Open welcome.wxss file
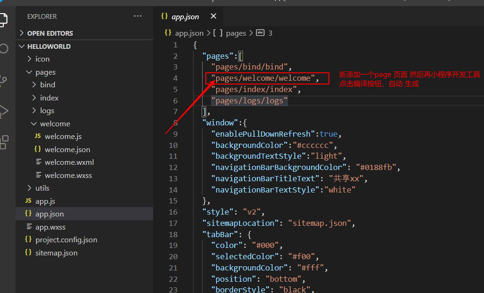Image resolution: width=484 pixels, height=293 pixels. (x=68, y=176)
